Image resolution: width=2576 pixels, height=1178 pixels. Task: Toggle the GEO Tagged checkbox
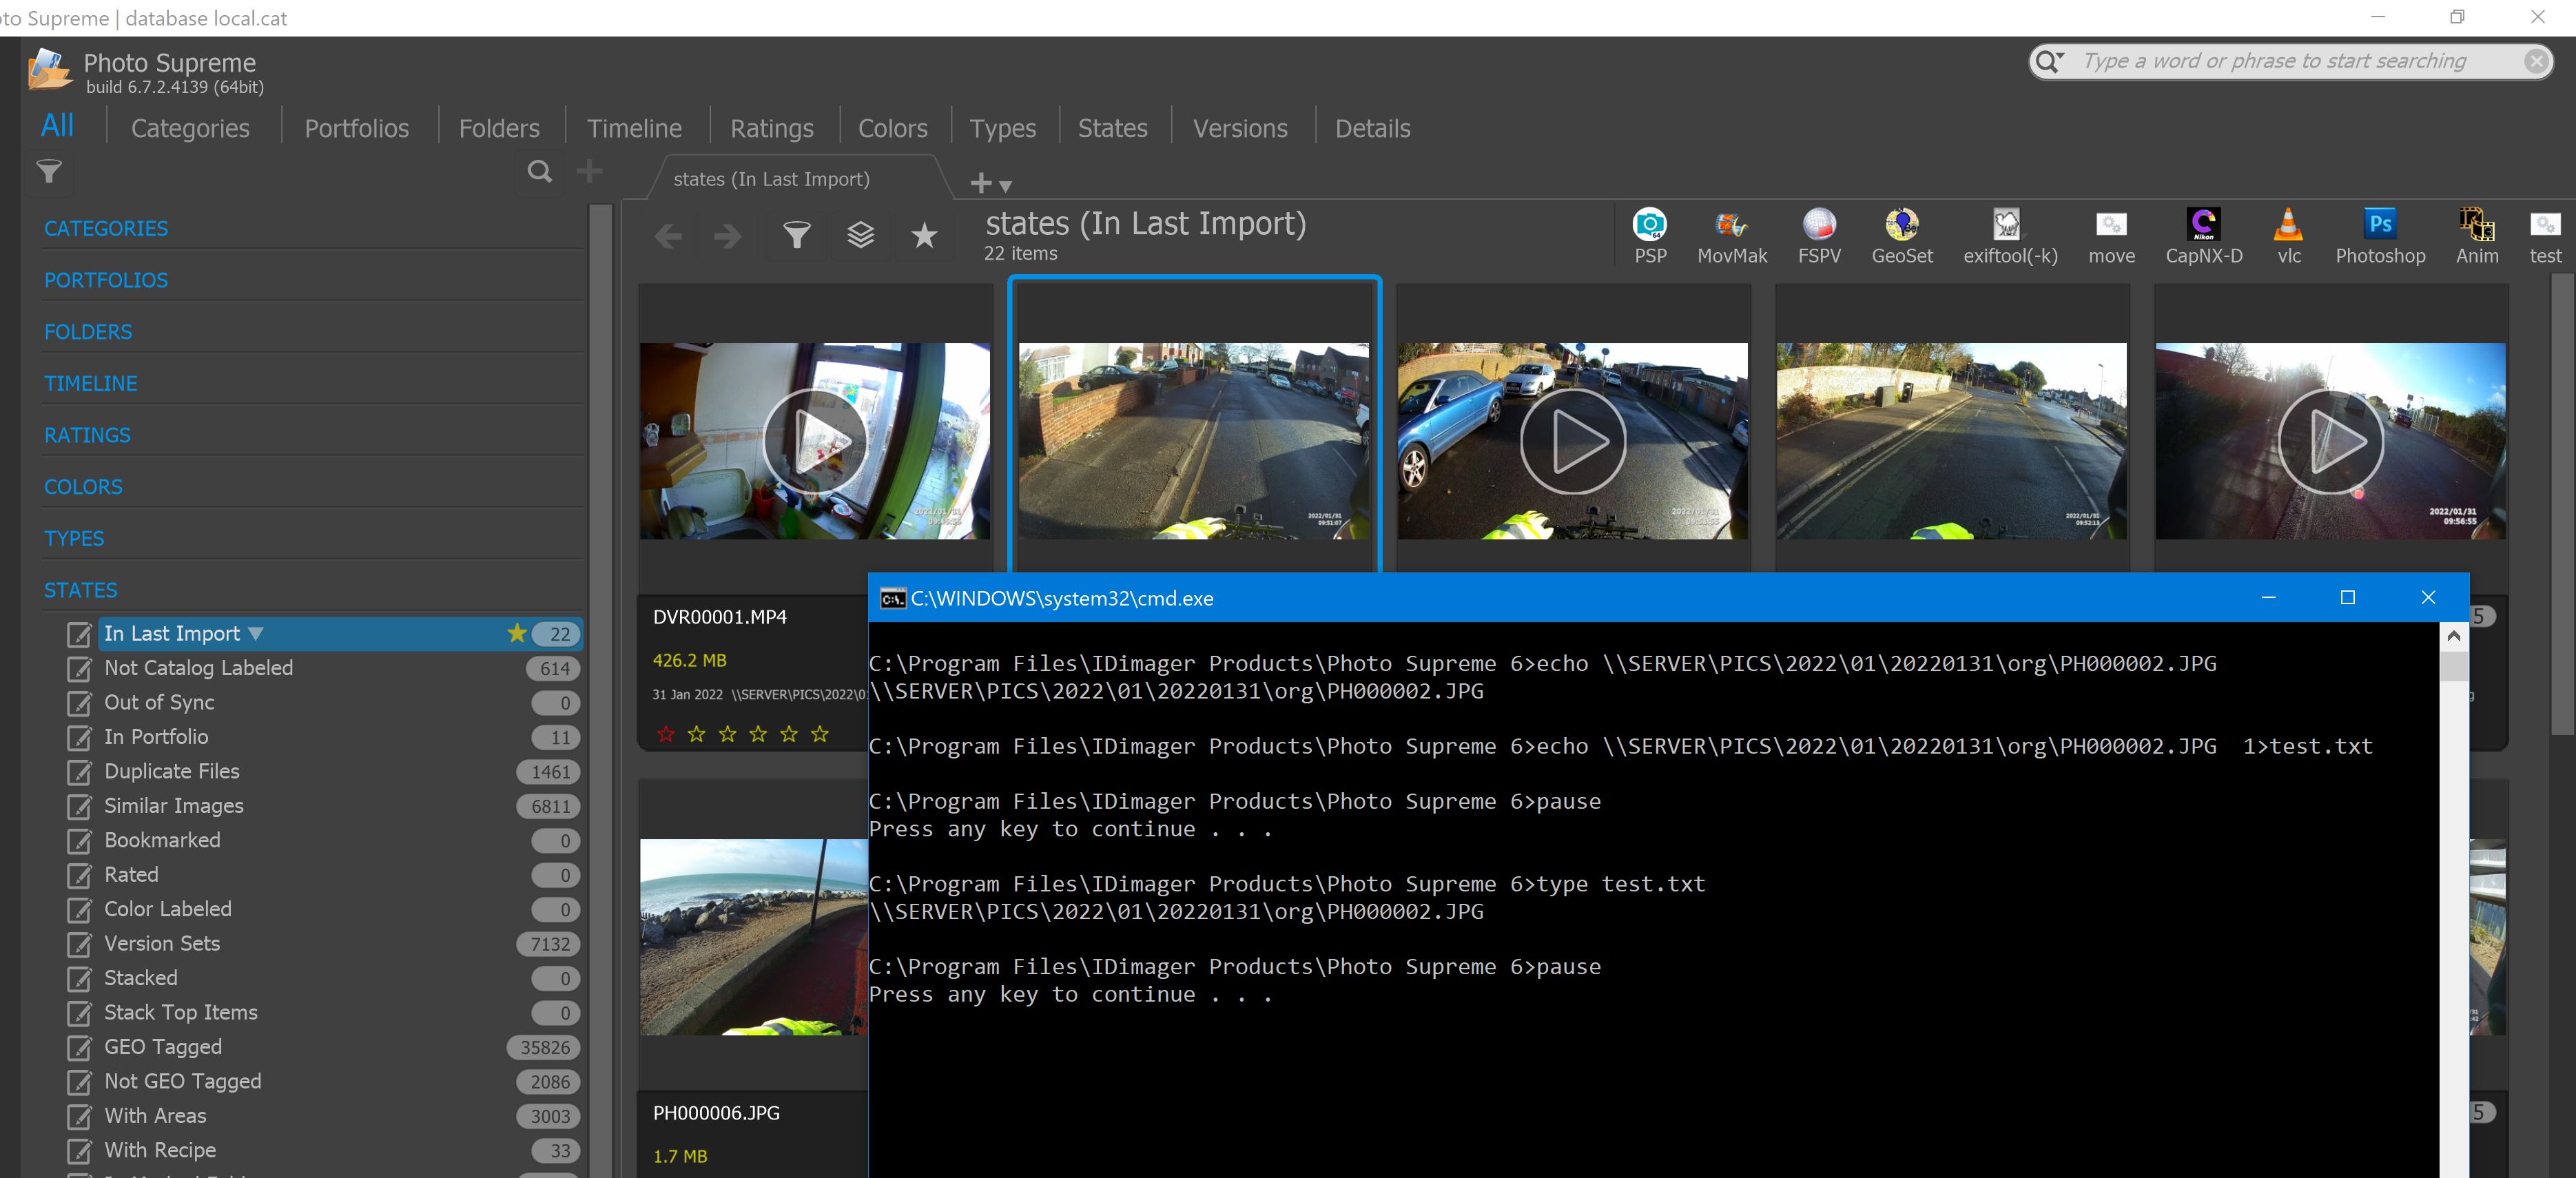tap(79, 1048)
